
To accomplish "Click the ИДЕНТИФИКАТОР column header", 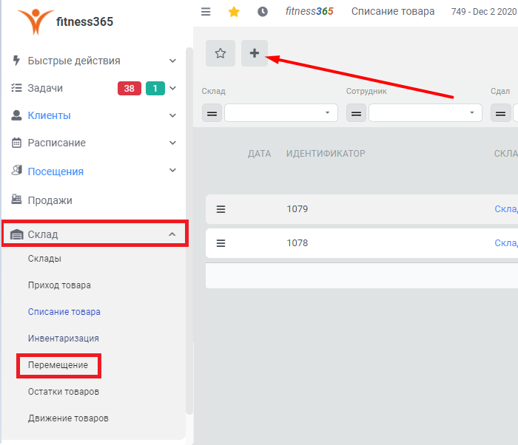I will [x=326, y=154].
